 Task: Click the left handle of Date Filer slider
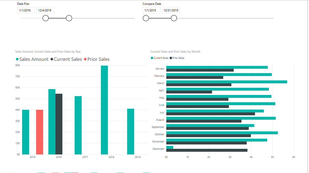coord(46,18)
